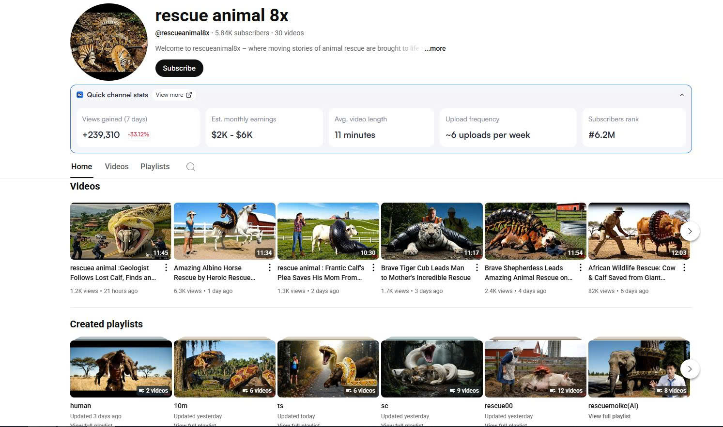Click the channel search magnifier icon
This screenshot has height=427, width=723.
[x=191, y=167]
